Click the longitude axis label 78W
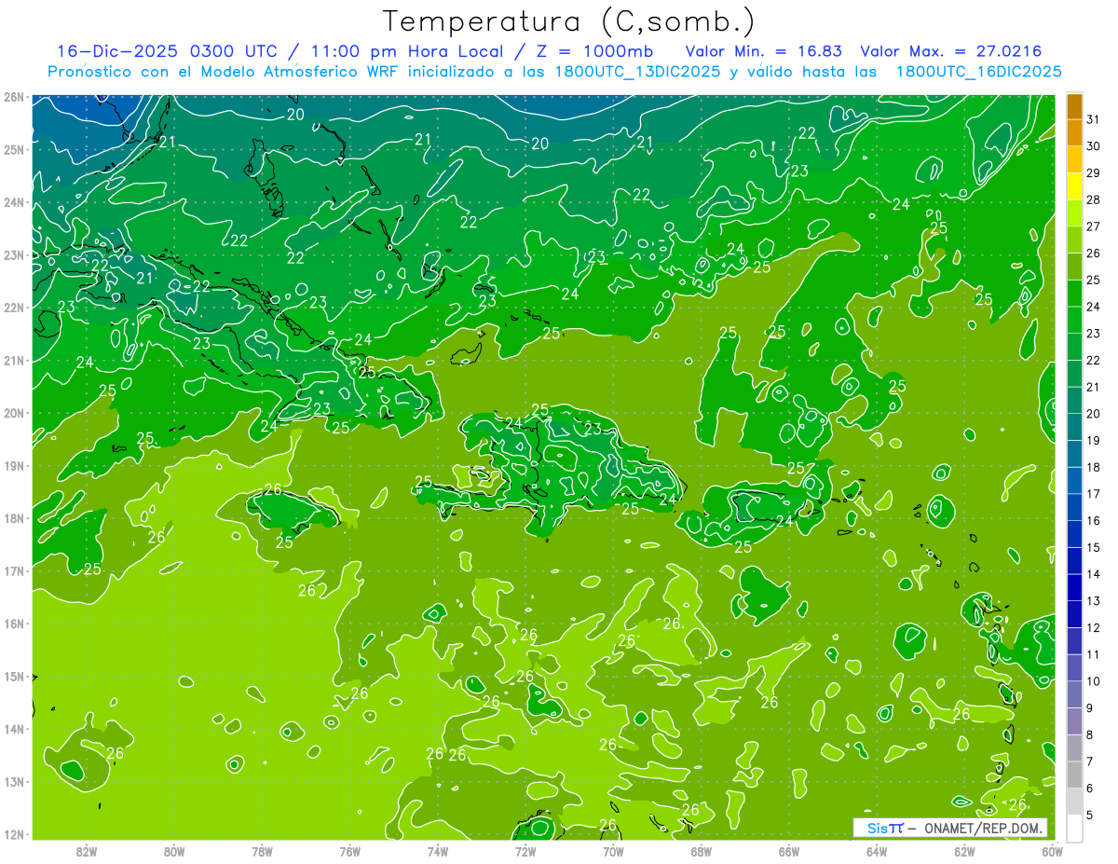The image size is (1118, 864). [x=262, y=851]
